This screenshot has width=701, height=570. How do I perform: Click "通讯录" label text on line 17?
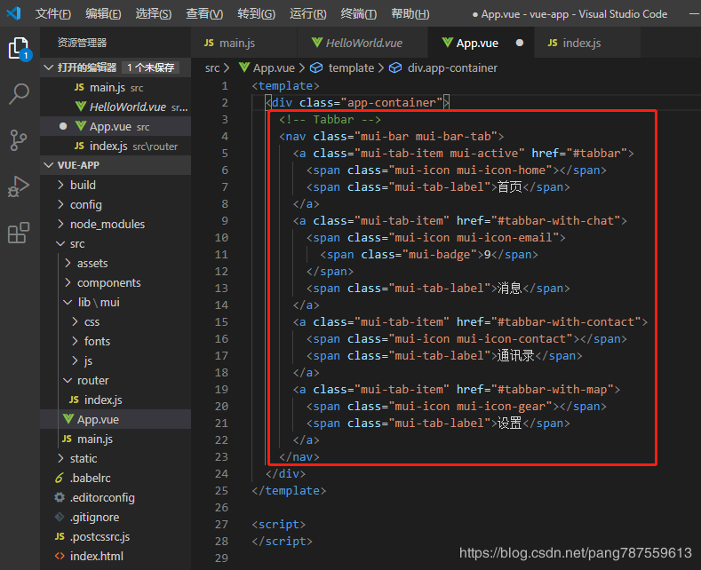click(516, 355)
